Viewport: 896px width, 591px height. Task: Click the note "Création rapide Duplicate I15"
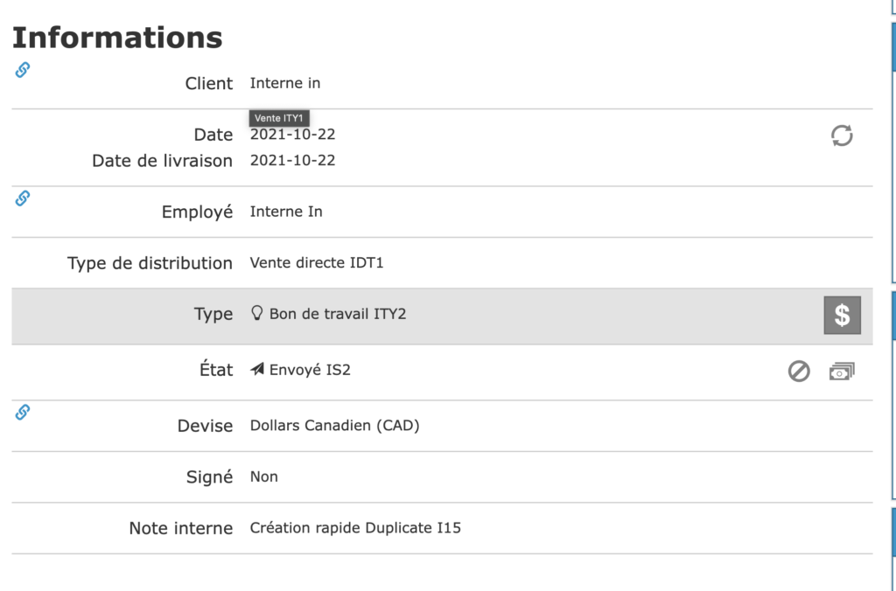[355, 528]
